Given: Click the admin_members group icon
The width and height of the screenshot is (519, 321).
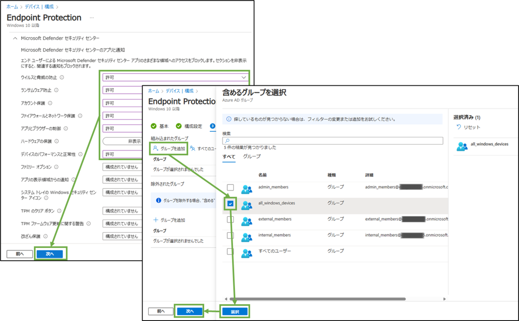Looking at the screenshot, I should pyautogui.click(x=247, y=189).
